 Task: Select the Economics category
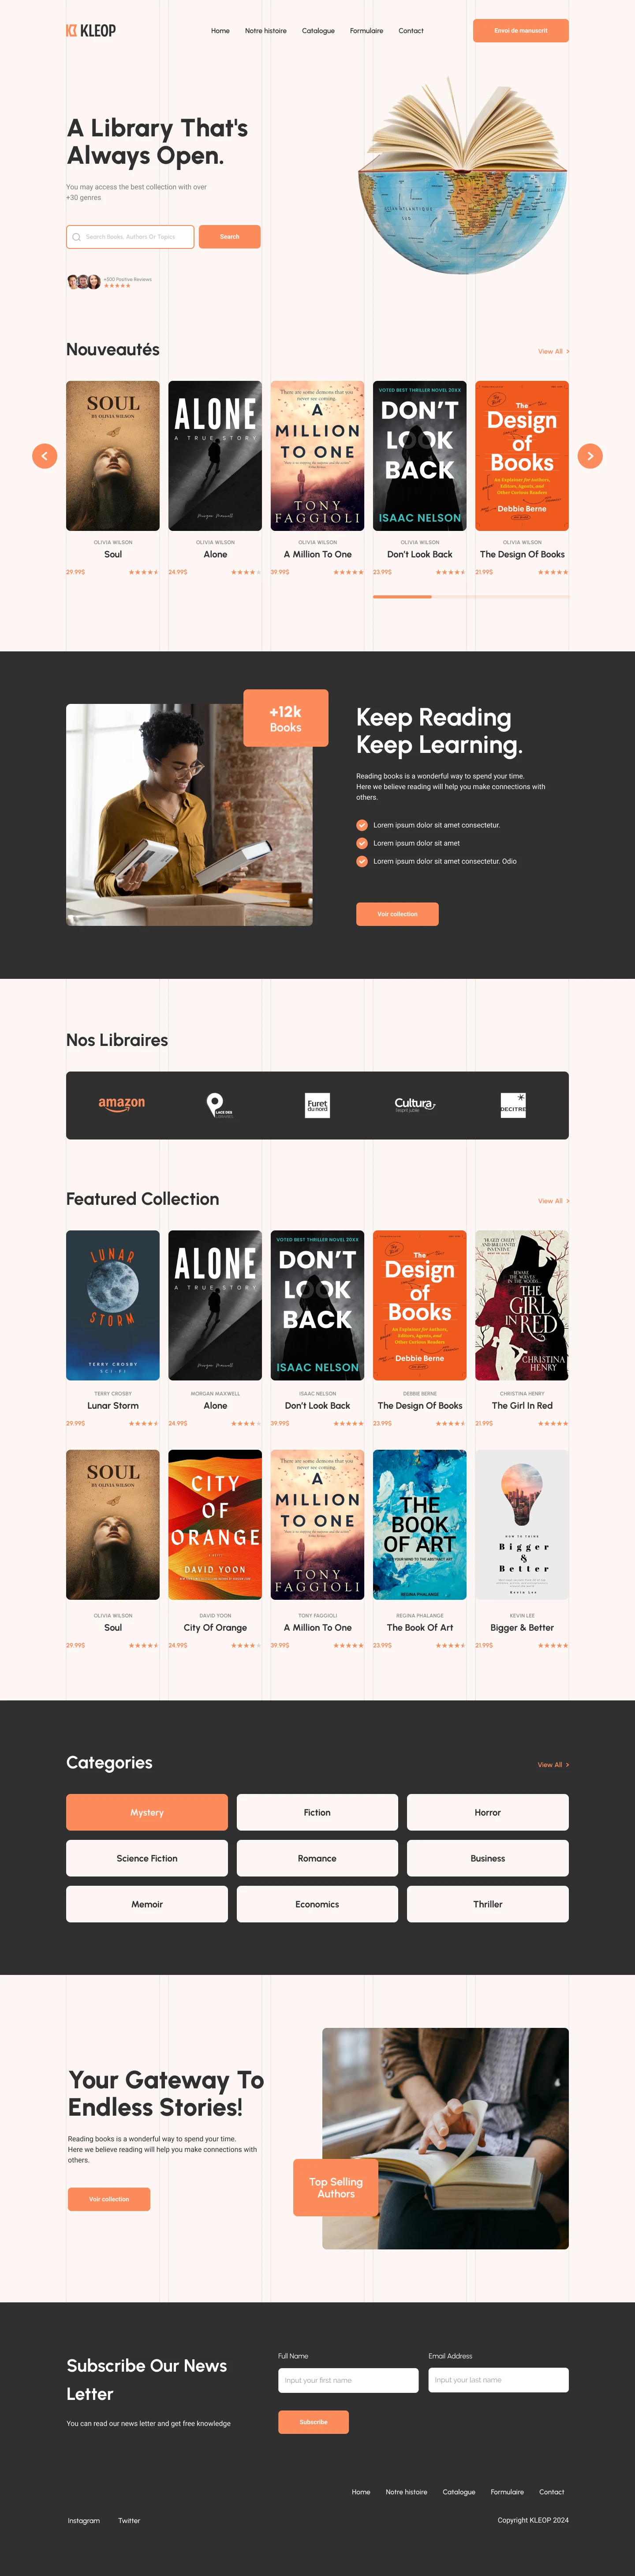coord(317,1904)
